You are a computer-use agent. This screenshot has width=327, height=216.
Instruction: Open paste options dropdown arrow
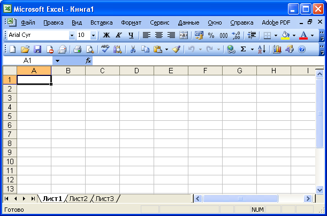point(166,50)
